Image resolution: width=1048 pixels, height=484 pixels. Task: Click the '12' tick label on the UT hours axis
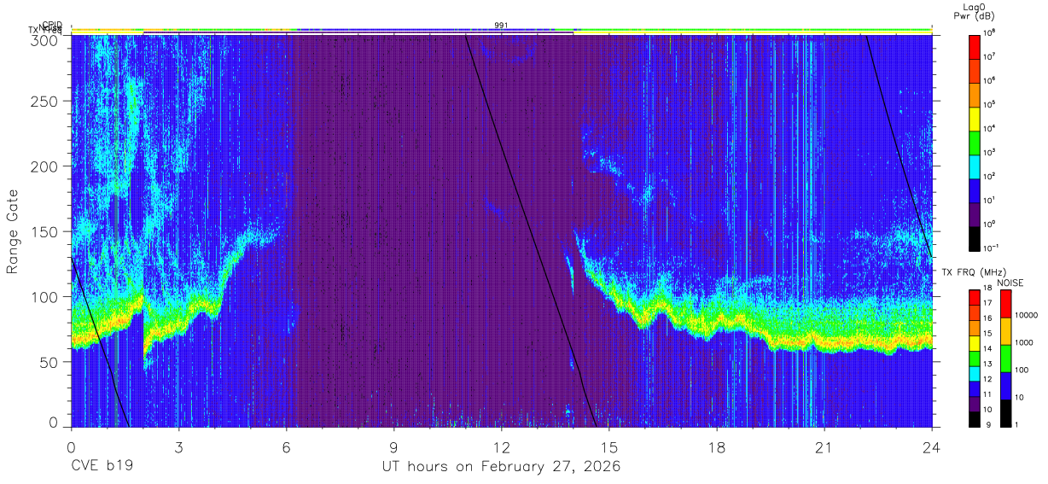(501, 447)
